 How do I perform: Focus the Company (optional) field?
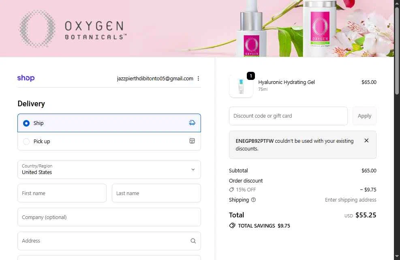coord(109,217)
